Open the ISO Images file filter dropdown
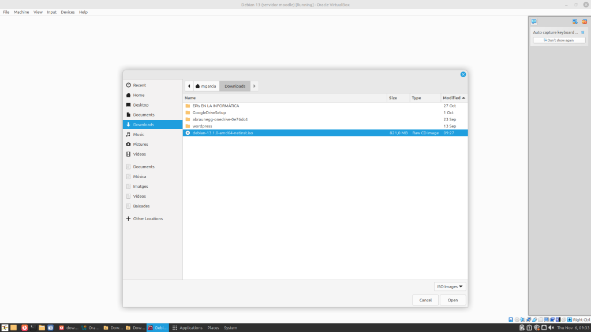Viewport: 591px width, 332px height. (450, 286)
